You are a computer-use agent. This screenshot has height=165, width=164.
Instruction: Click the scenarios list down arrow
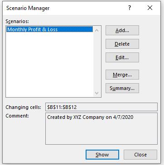pos(97,93)
